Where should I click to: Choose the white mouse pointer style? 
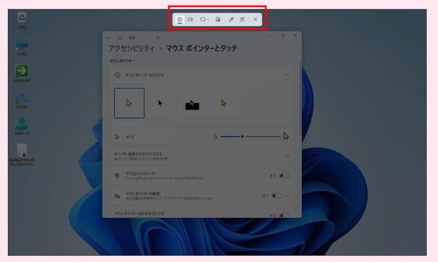[129, 103]
